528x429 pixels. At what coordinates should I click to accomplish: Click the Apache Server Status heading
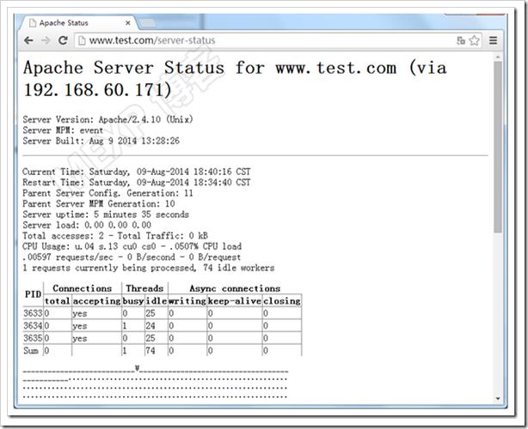tap(235, 79)
